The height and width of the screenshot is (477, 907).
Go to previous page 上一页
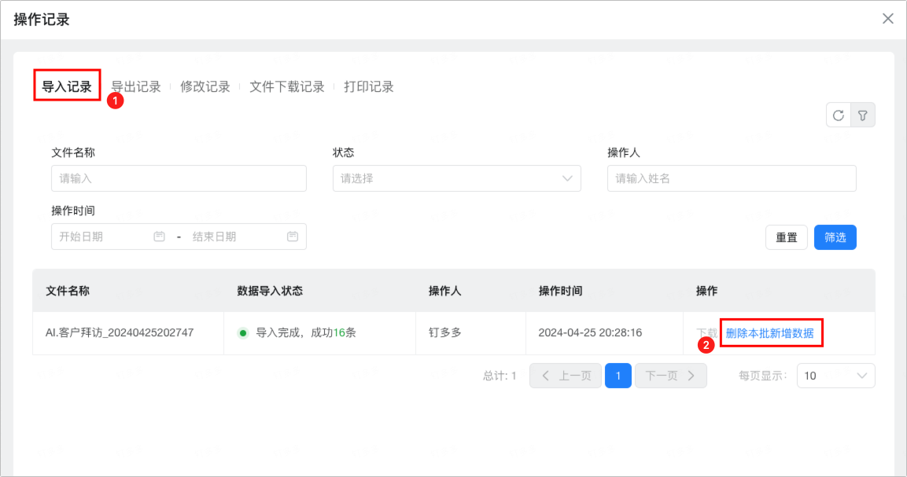click(x=566, y=376)
